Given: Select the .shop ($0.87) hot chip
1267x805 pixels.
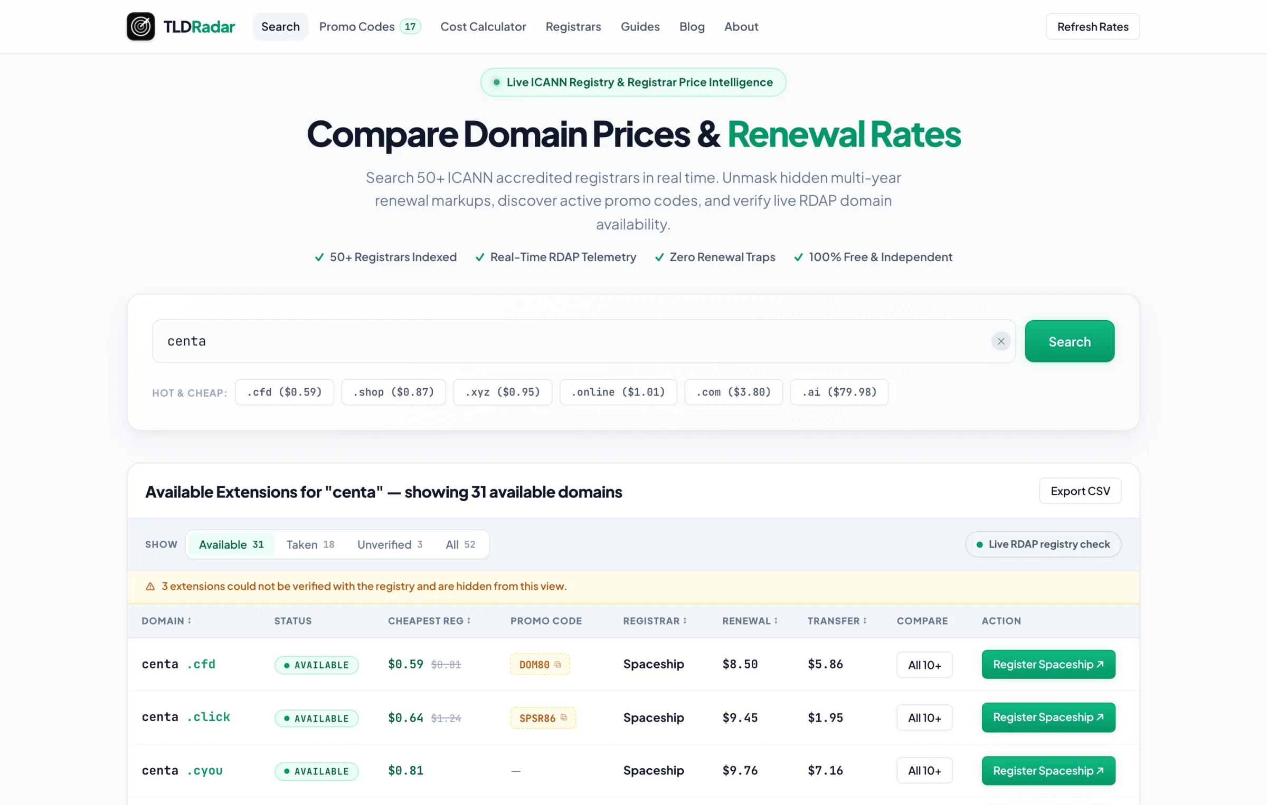Looking at the screenshot, I should (x=393, y=392).
